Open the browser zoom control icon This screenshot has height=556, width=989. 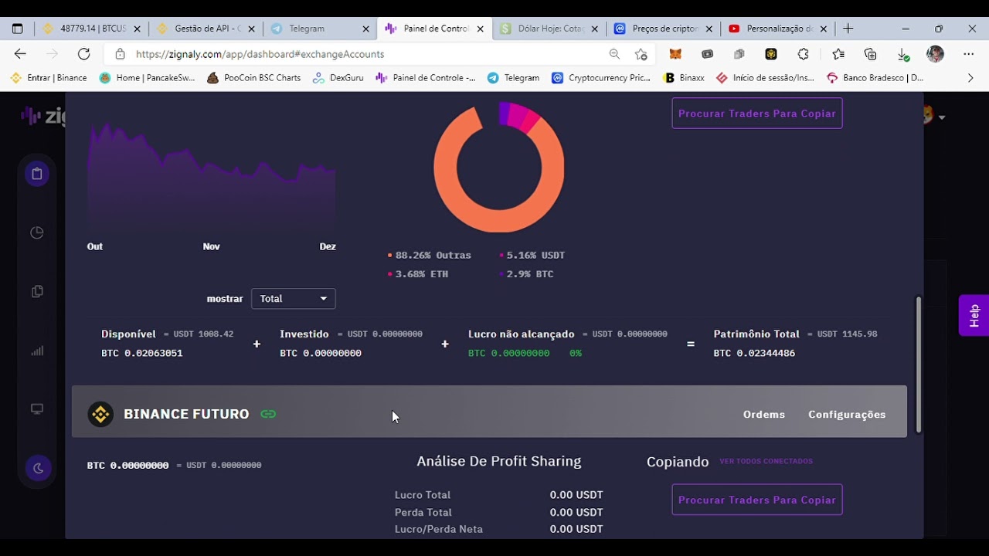pyautogui.click(x=614, y=54)
